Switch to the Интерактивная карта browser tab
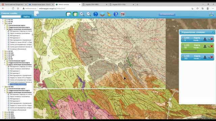This screenshot has height=121, width=216. [41, 4]
